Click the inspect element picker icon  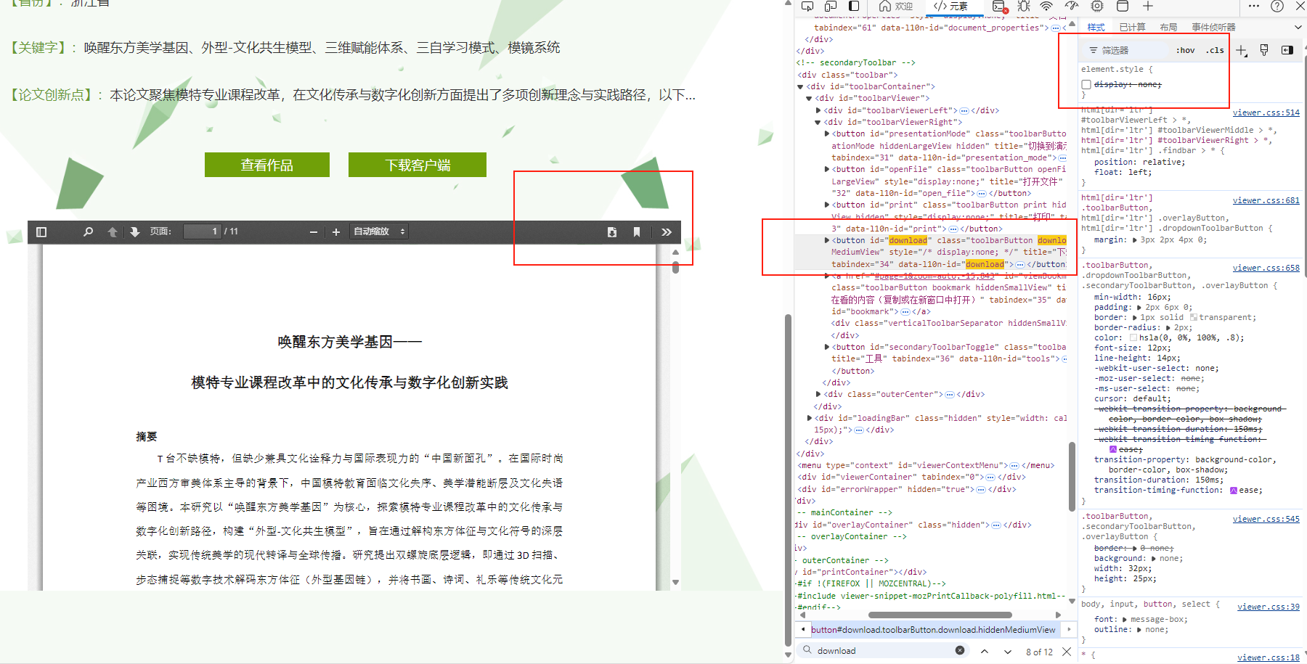(x=807, y=7)
